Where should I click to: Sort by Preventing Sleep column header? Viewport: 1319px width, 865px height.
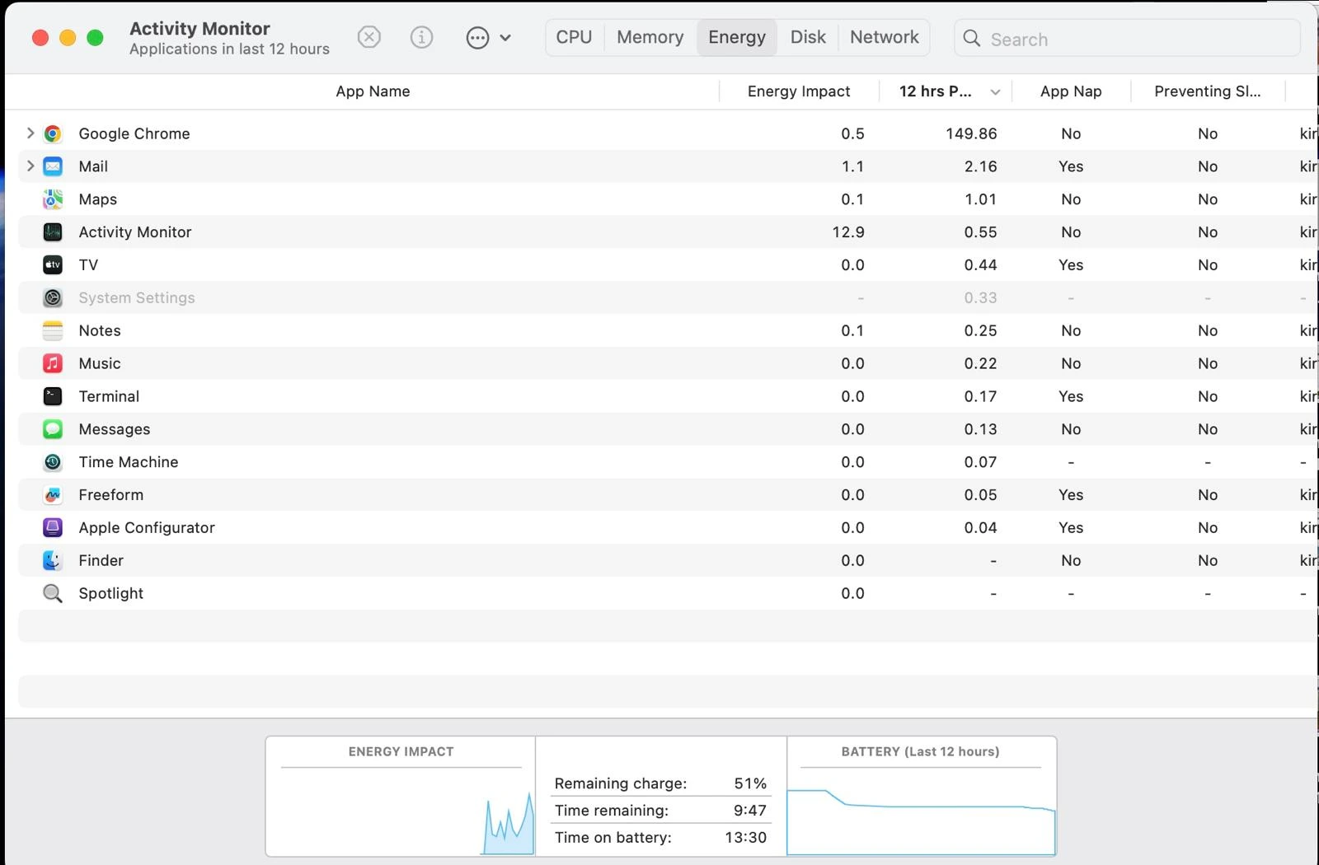[1208, 91]
